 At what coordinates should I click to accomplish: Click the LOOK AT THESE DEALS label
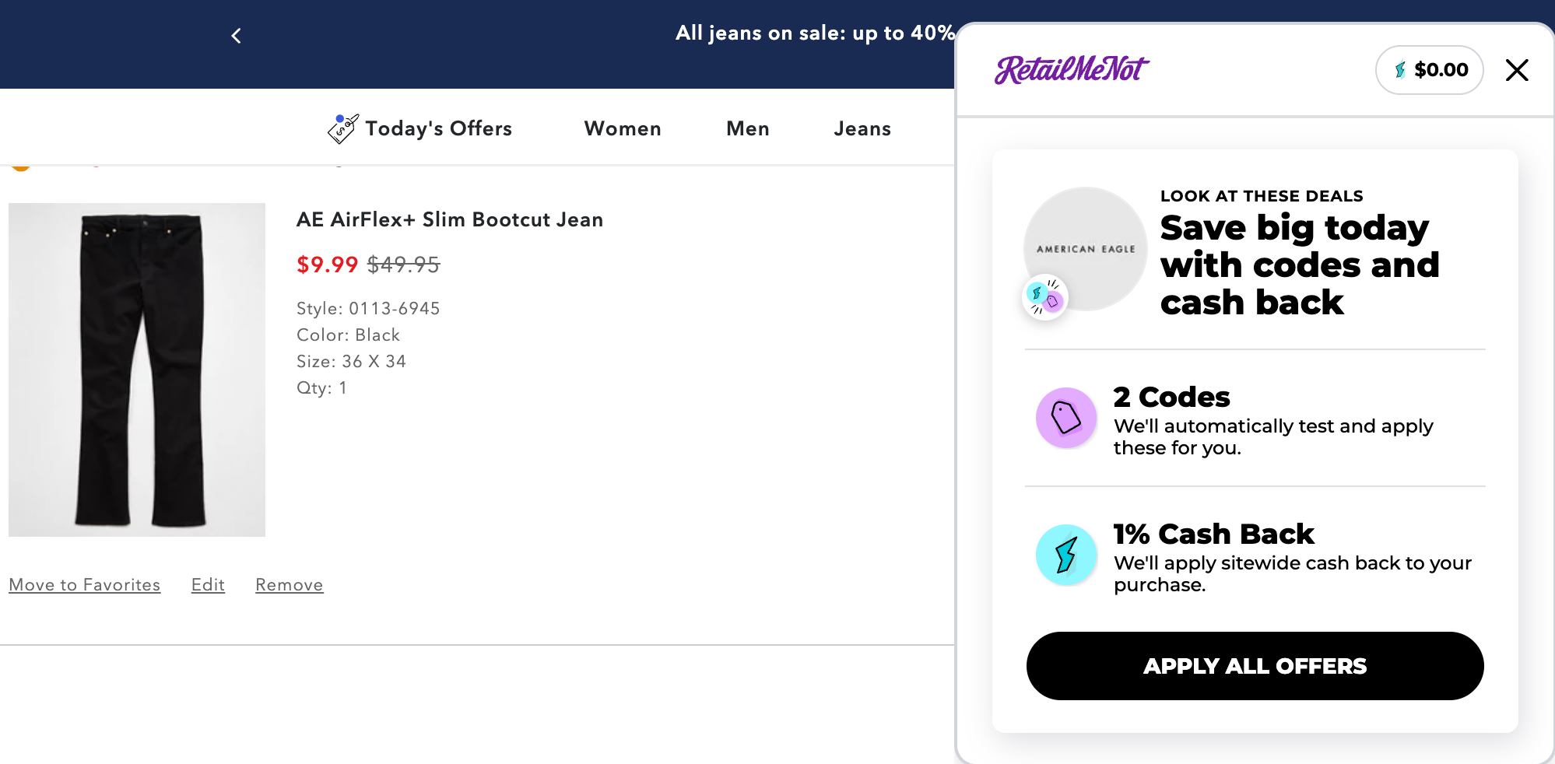point(1262,196)
